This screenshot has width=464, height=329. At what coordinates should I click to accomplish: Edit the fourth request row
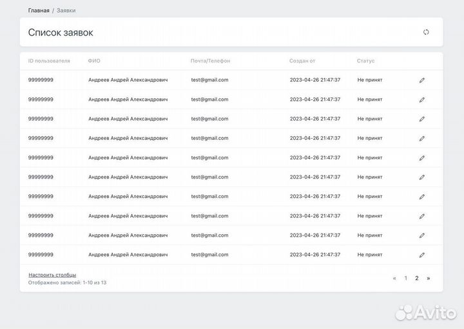click(x=422, y=138)
